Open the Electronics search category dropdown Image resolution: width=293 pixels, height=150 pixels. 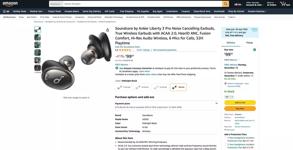point(56,4)
